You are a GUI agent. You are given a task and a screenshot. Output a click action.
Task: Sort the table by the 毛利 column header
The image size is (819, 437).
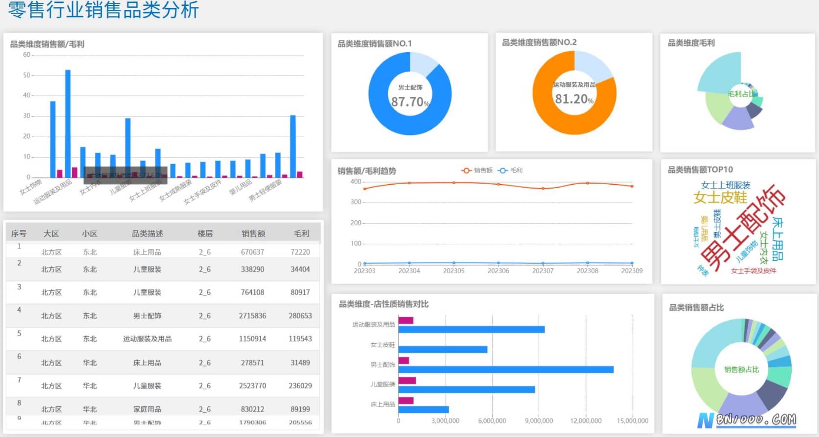pyautogui.click(x=301, y=234)
